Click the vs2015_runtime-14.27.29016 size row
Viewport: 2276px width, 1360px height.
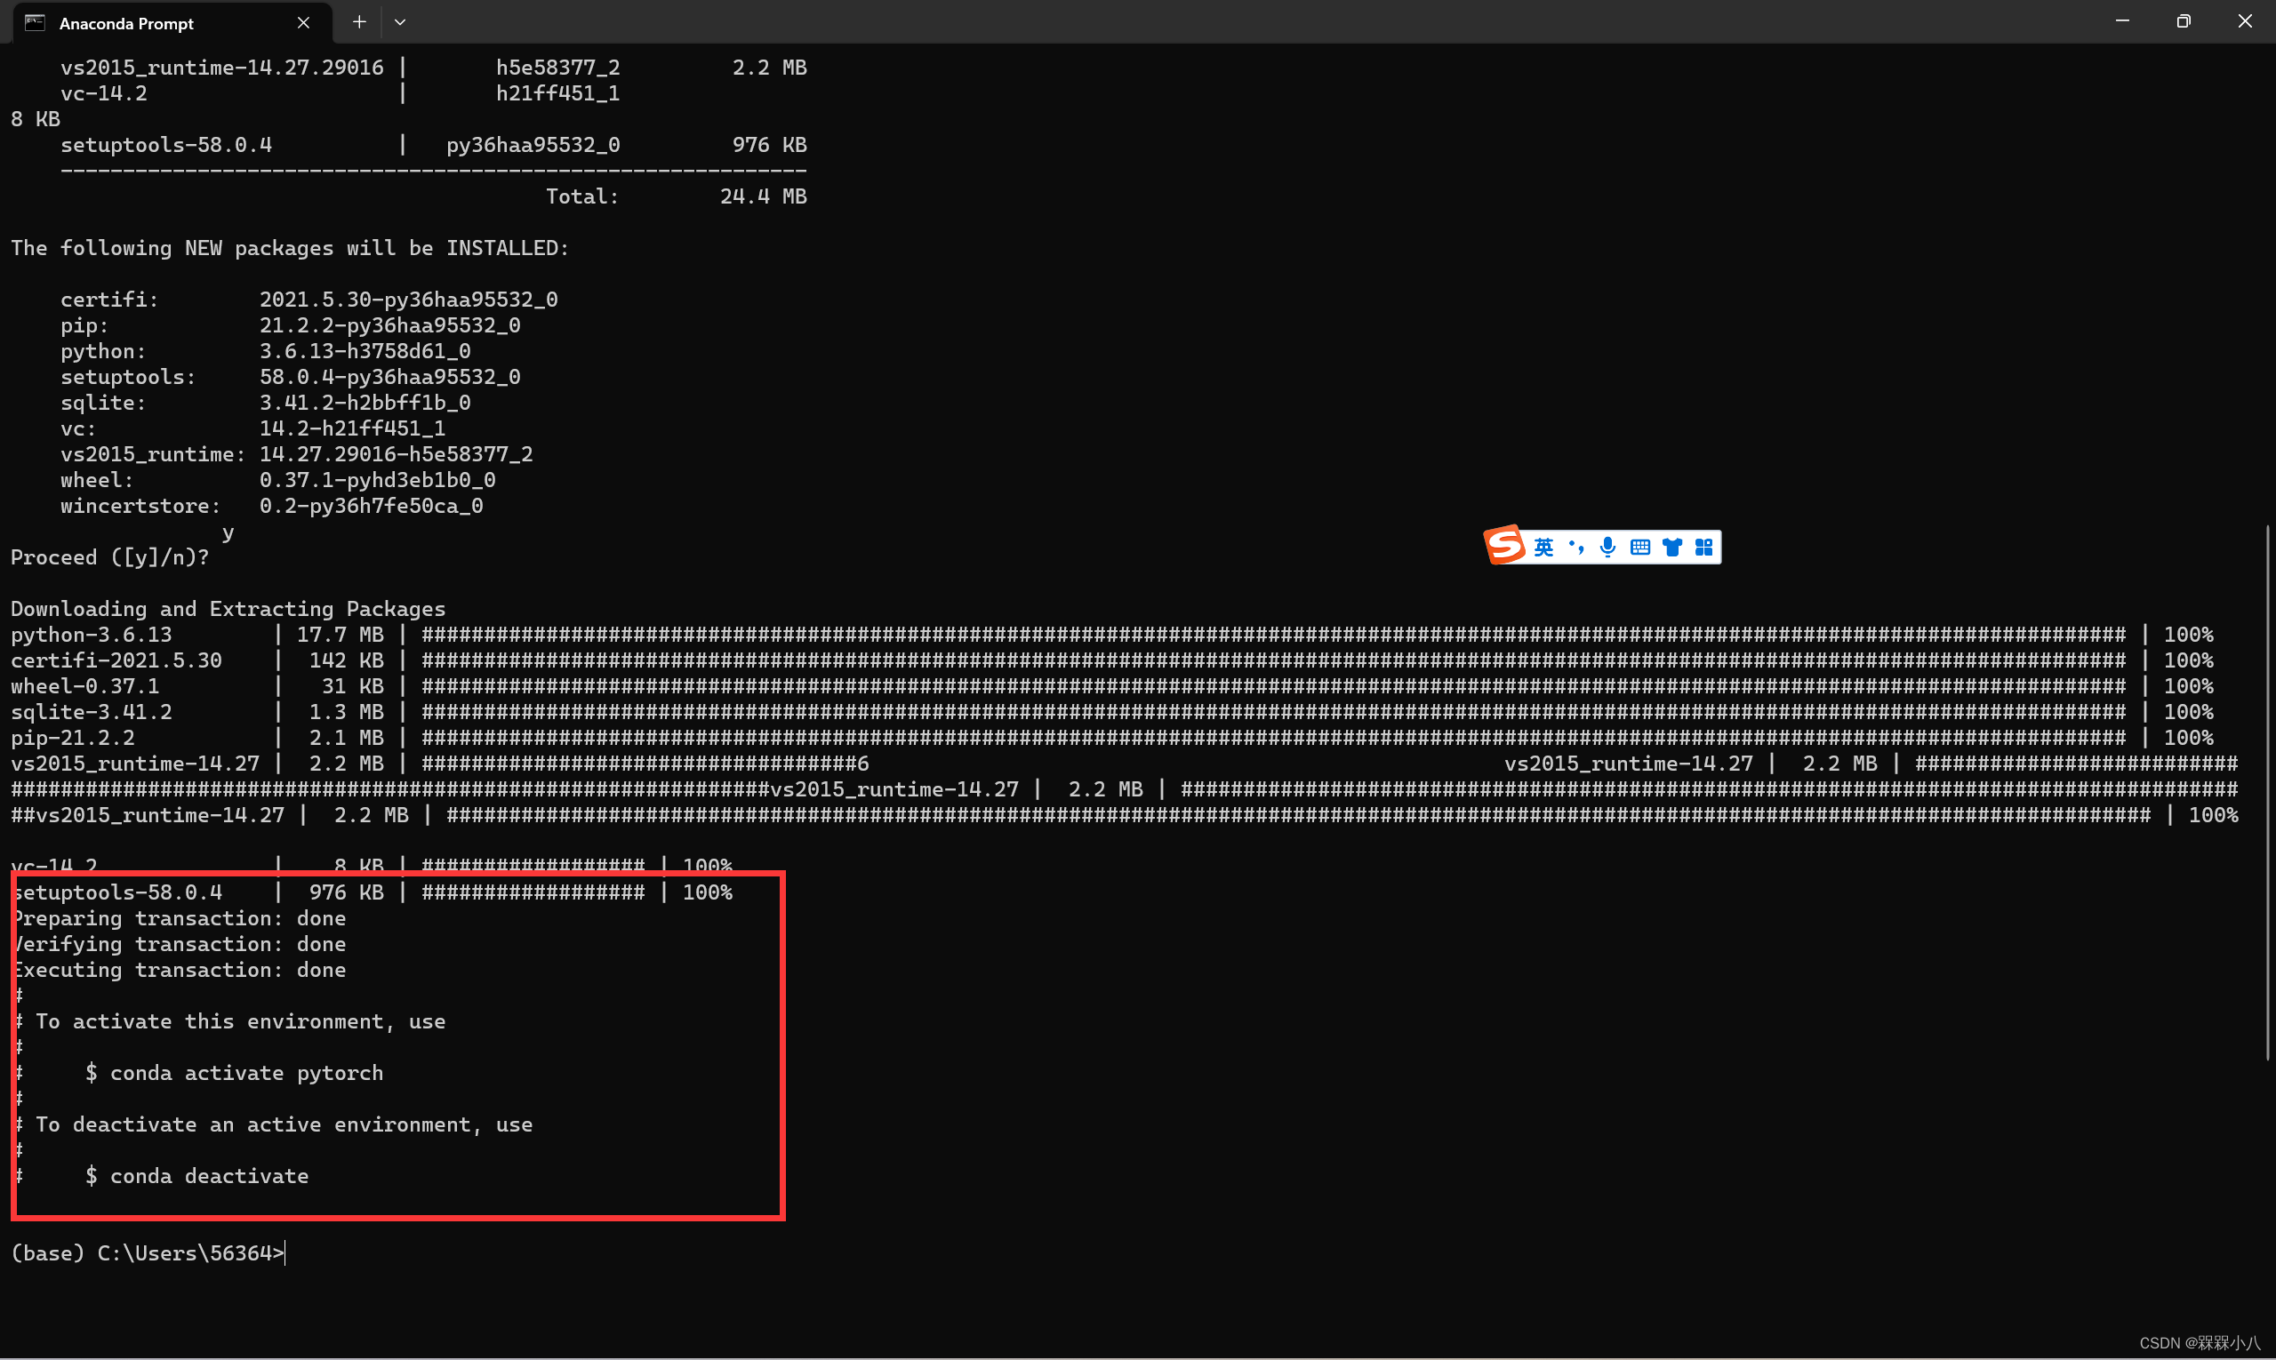click(x=434, y=68)
